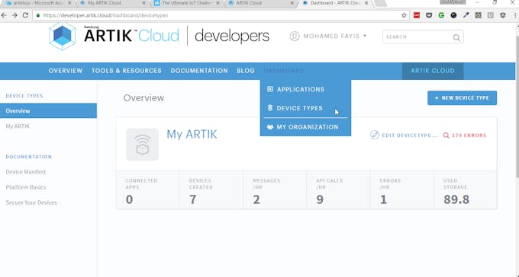Click the black circular extension icon
Screen dimensions: 519x277
pos(453,15)
